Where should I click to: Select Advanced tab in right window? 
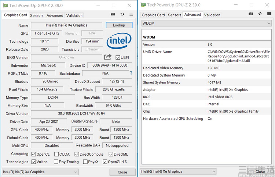[192, 15]
